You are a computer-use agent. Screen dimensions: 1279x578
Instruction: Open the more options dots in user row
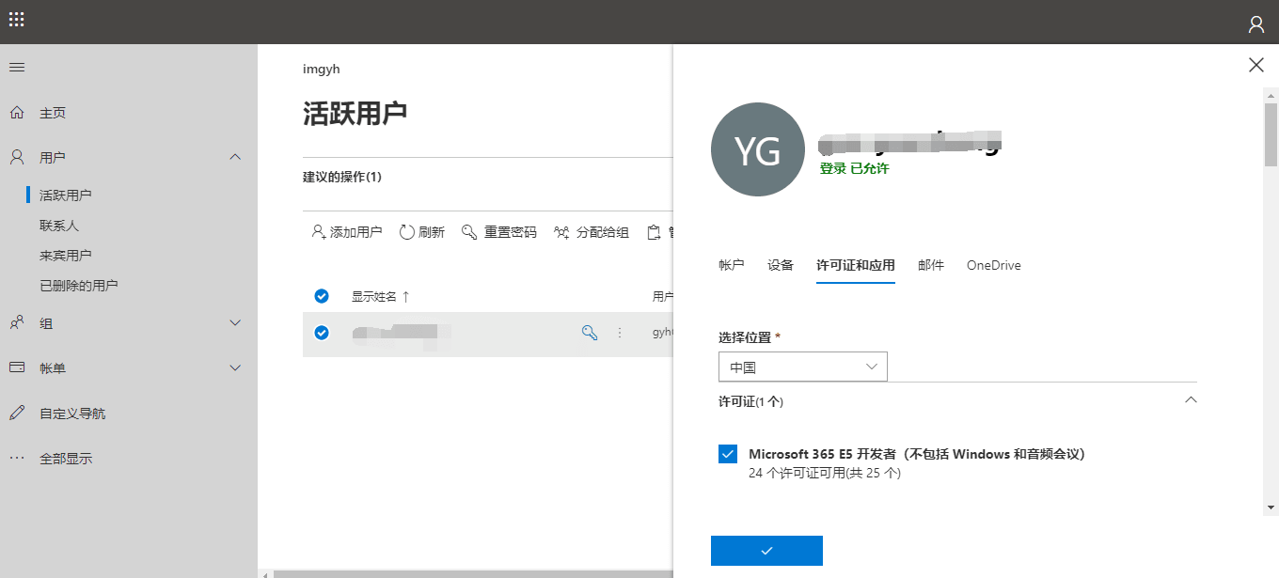coord(620,333)
